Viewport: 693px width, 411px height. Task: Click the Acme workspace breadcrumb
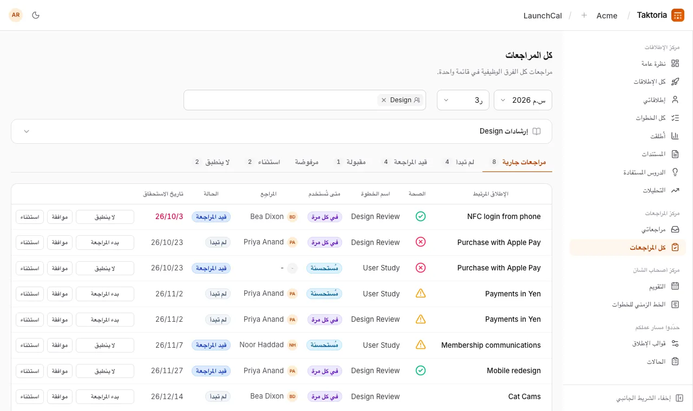coord(607,16)
